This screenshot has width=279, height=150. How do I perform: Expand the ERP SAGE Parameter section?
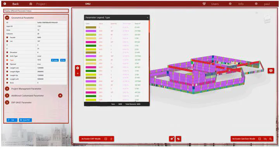[7, 102]
